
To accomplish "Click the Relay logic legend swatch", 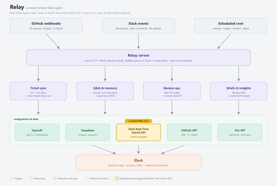I will click(x=31, y=178).
